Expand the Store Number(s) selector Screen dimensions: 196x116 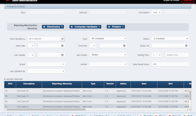(62, 39)
